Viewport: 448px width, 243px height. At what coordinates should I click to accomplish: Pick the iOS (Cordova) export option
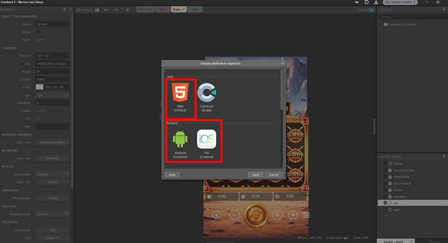pos(207,144)
